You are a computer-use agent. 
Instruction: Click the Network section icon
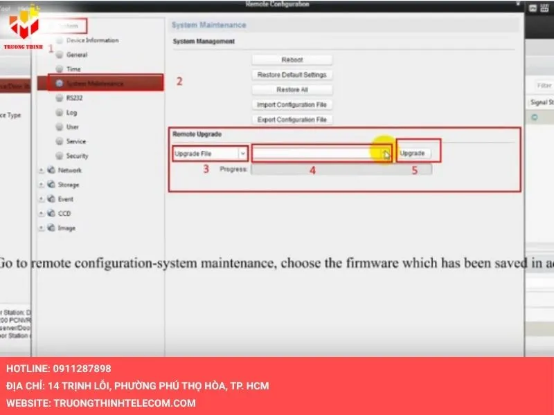pos(50,170)
